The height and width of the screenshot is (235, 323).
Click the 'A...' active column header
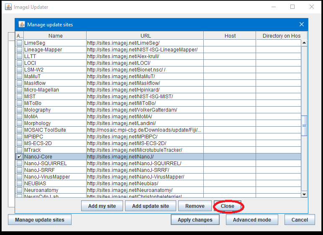click(20, 36)
